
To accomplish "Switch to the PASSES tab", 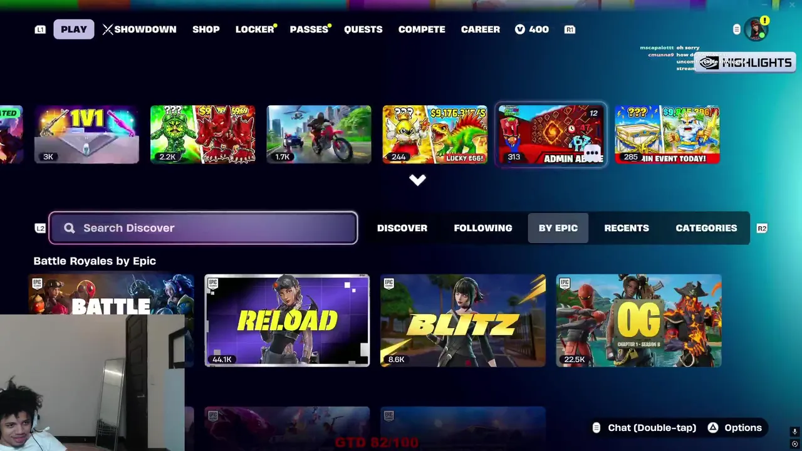I will point(310,29).
